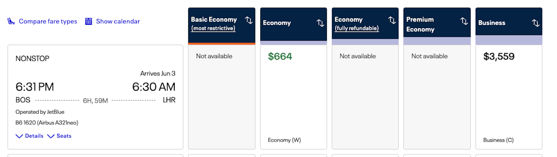The height and width of the screenshot is (157, 557).
Task: Open Compare fare types link
Action: click(x=48, y=22)
